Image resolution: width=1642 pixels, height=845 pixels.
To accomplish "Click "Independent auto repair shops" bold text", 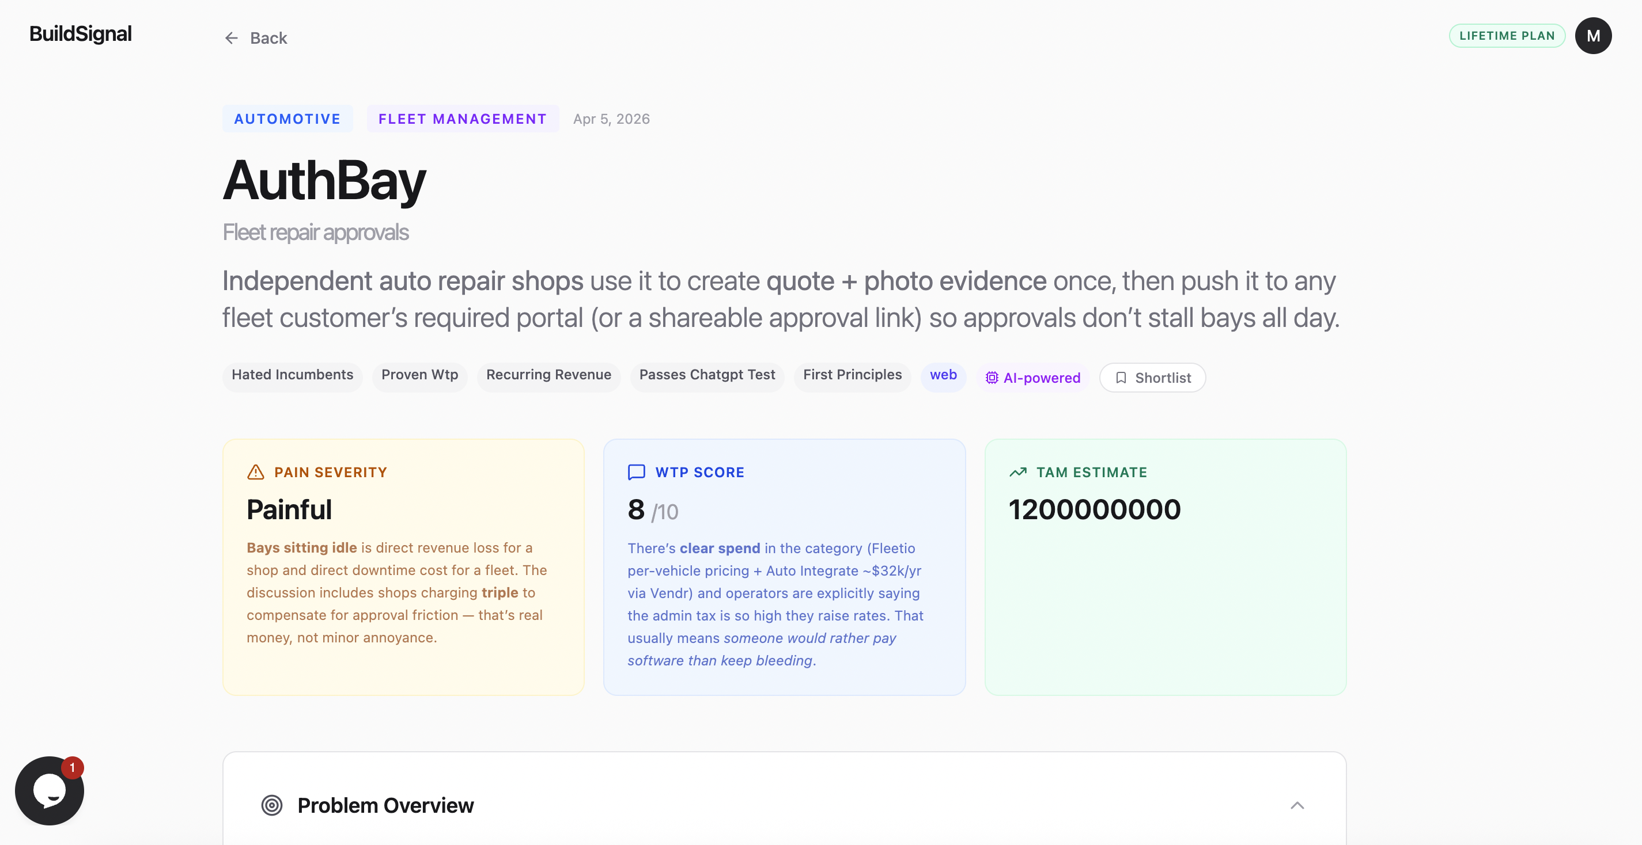I will 402,281.
